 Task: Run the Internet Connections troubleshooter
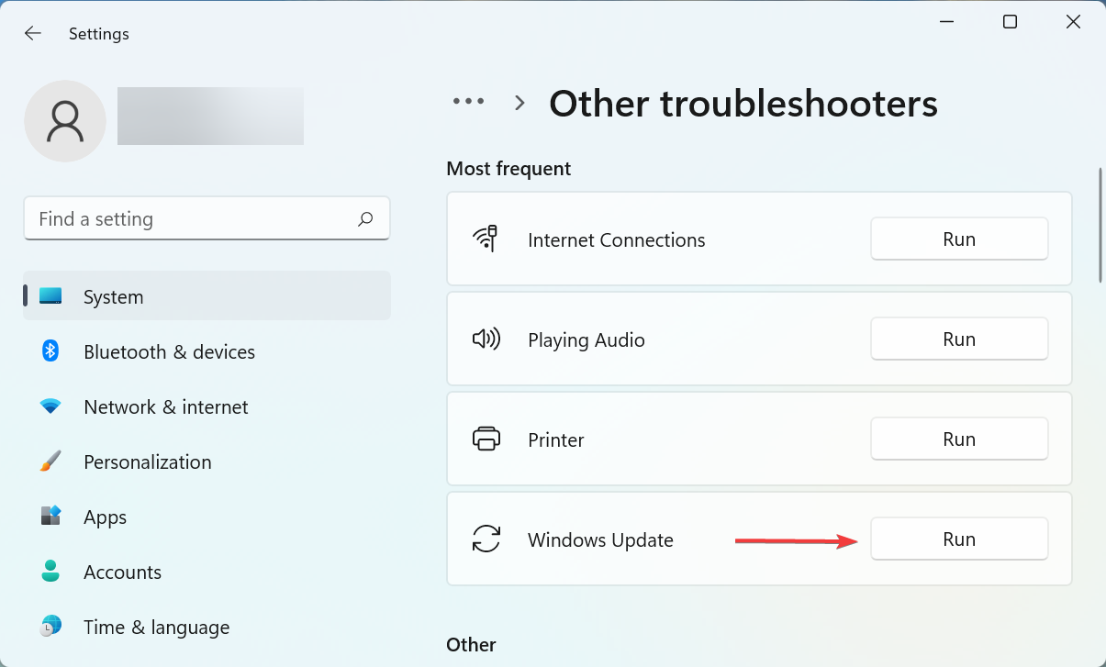pyautogui.click(x=958, y=239)
